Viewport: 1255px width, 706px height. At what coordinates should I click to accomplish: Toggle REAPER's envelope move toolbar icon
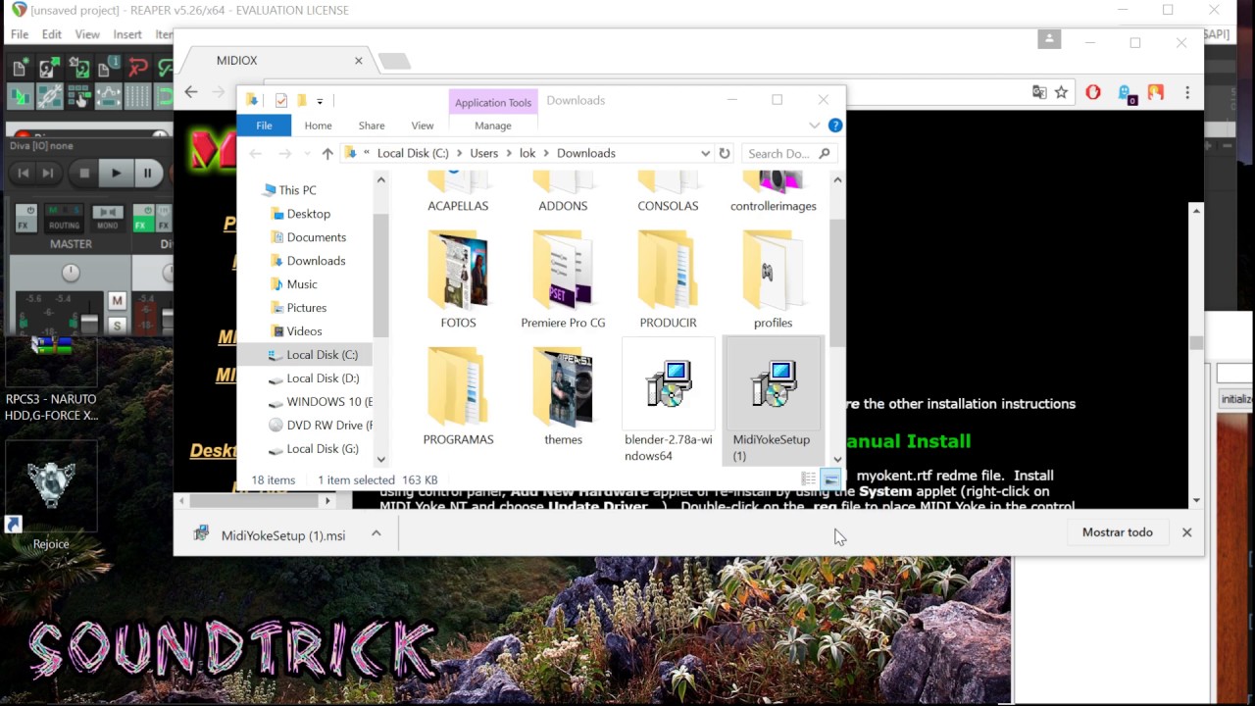click(x=108, y=96)
